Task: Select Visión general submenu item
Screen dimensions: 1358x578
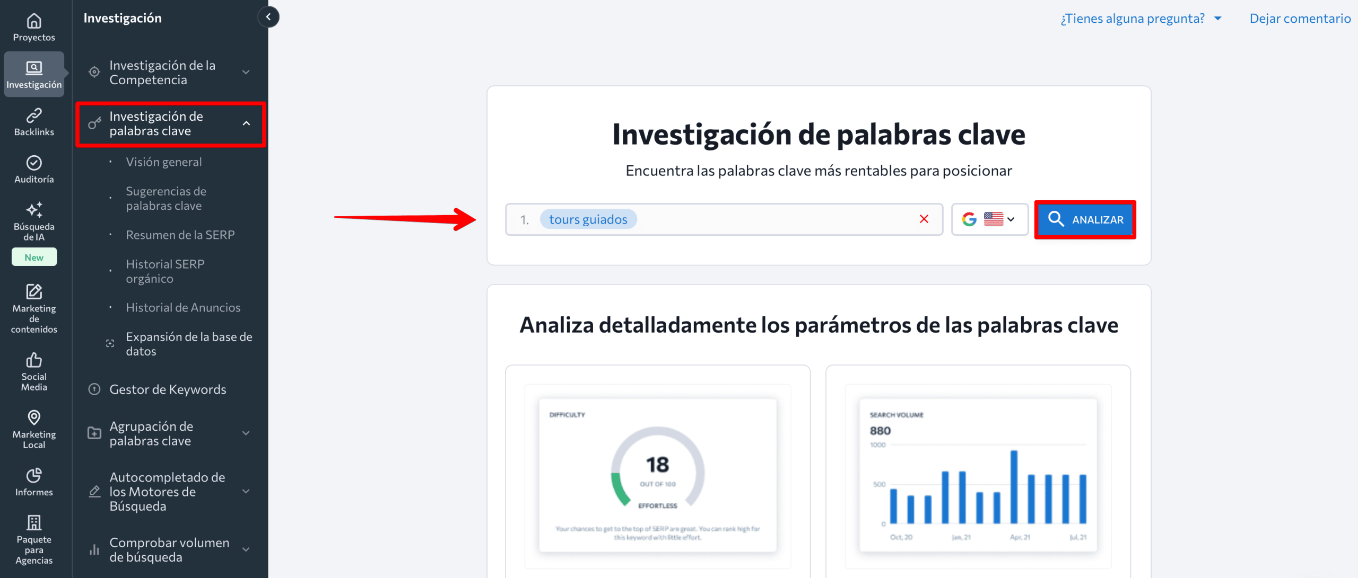Action: (163, 162)
